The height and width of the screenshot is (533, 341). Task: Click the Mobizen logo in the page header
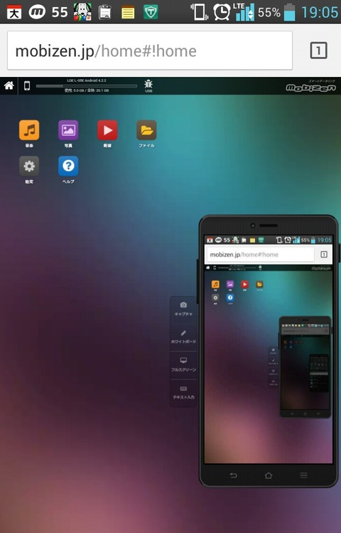[310, 88]
